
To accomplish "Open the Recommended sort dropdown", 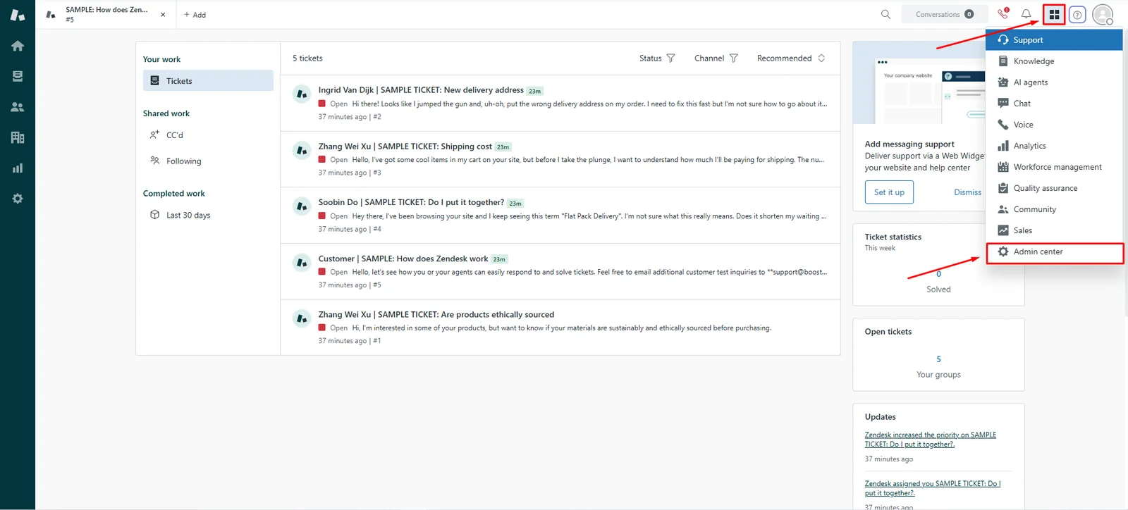I will coord(790,58).
